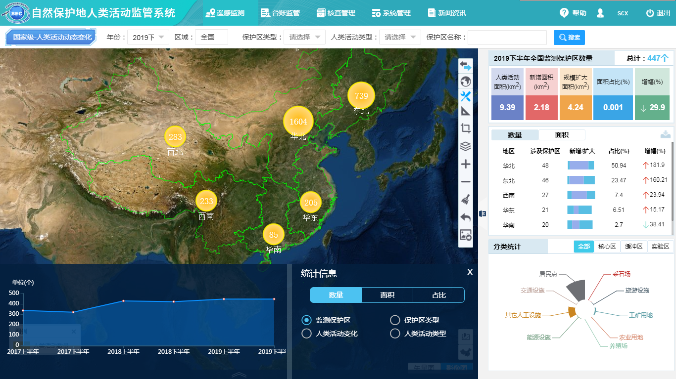676x379 pixels.
Task: Clear map with the broom icon
Action: 465,199
